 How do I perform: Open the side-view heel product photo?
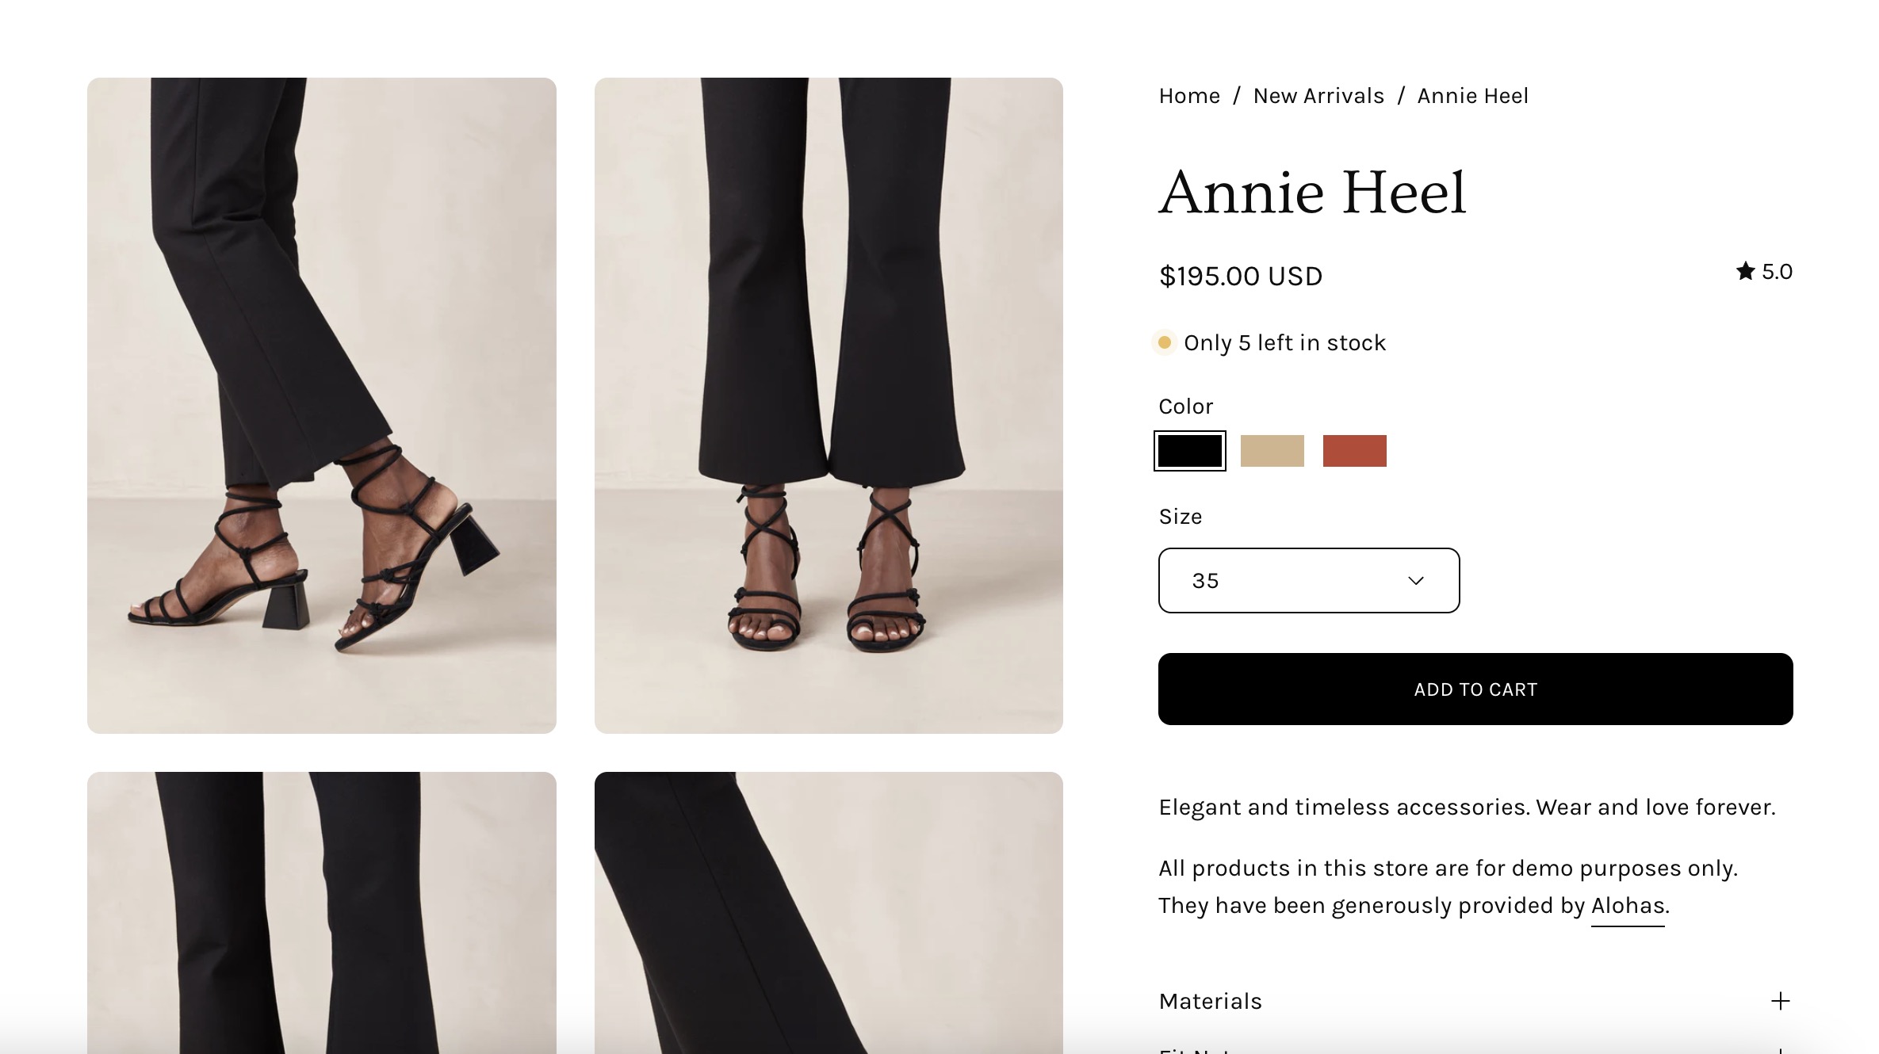tap(322, 405)
